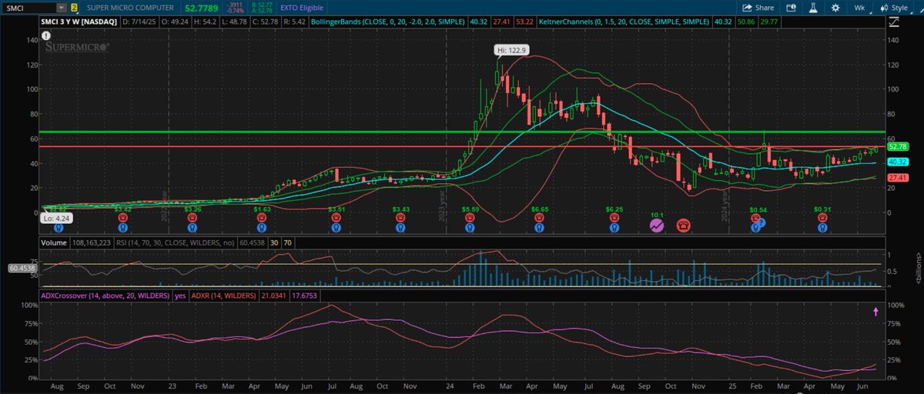Screen dimensions: 924x394
Task: Click the blue bulb icon under $6.65
Action: click(540, 228)
